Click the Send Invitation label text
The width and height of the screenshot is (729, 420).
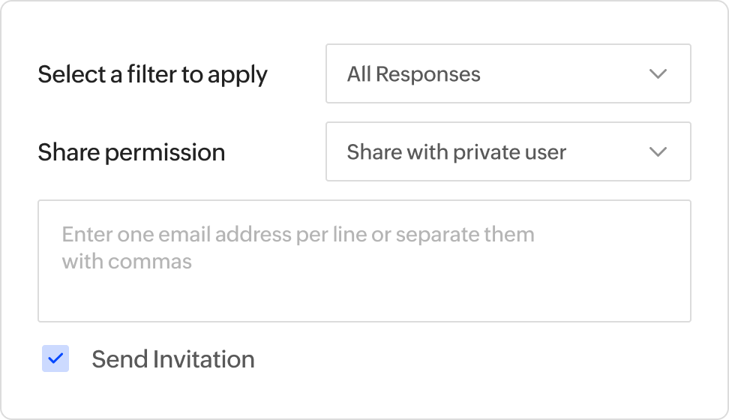click(172, 359)
